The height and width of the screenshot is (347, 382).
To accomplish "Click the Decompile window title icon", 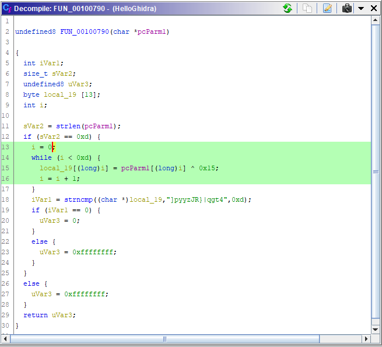I will click(x=7, y=8).
